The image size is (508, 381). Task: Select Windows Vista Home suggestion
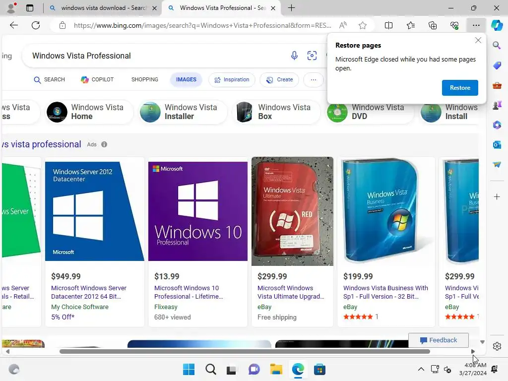point(88,112)
